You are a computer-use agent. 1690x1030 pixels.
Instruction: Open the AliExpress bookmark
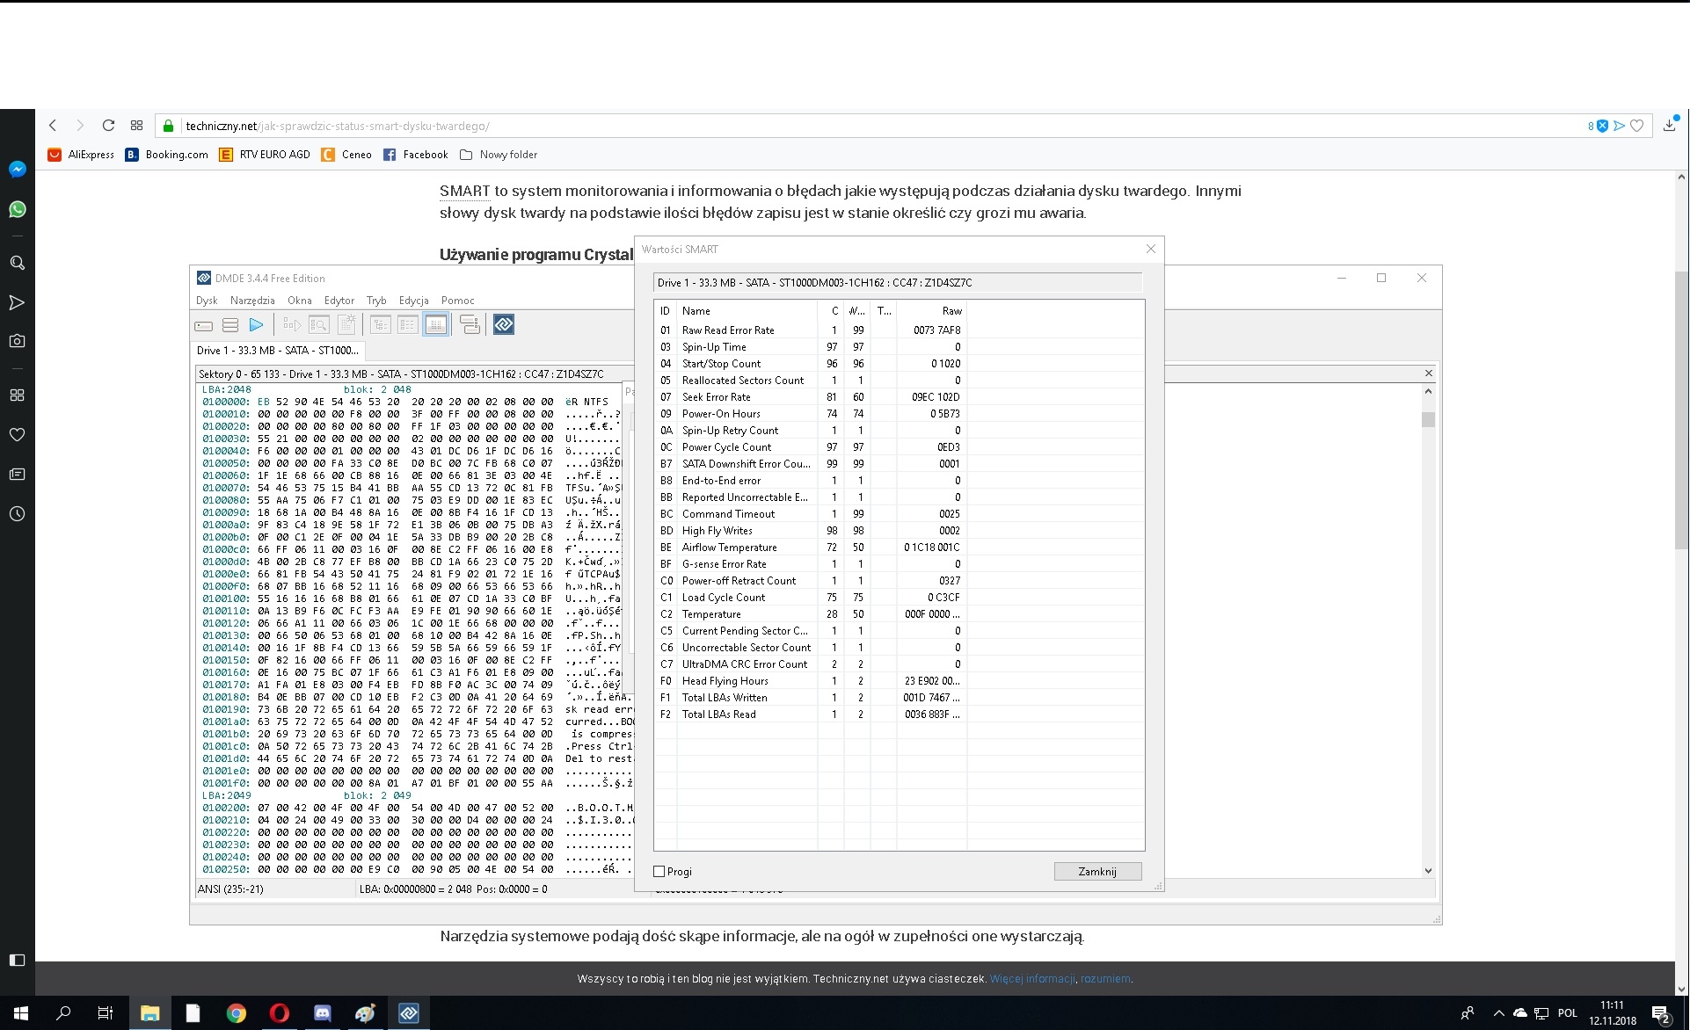[81, 155]
